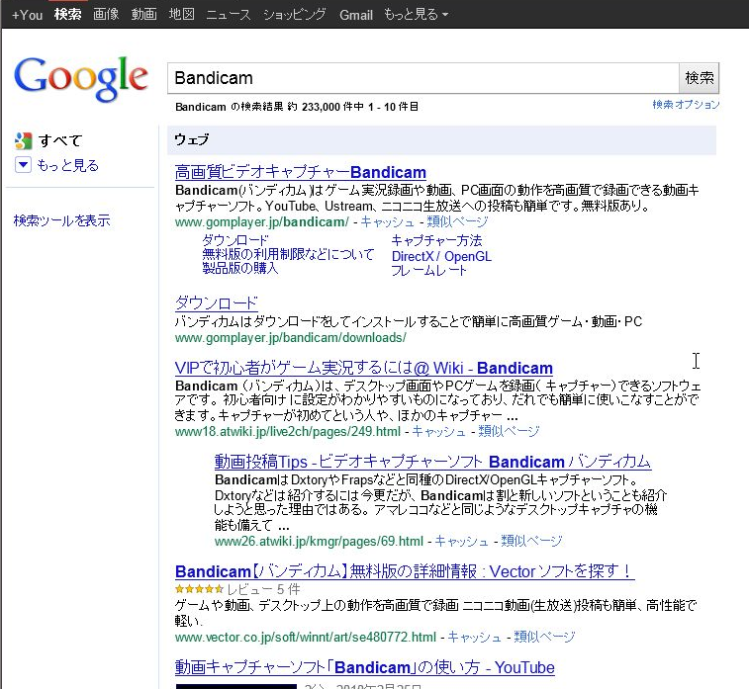
Task: Open Bandicam 無料版の詳細情報 Vector result
Action: pyautogui.click(x=405, y=571)
